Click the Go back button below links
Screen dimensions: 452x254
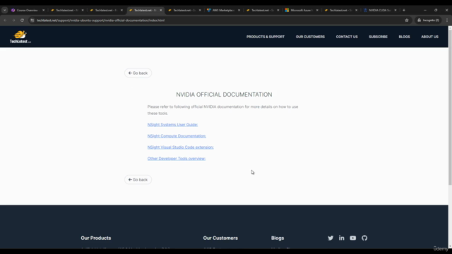pos(138,179)
